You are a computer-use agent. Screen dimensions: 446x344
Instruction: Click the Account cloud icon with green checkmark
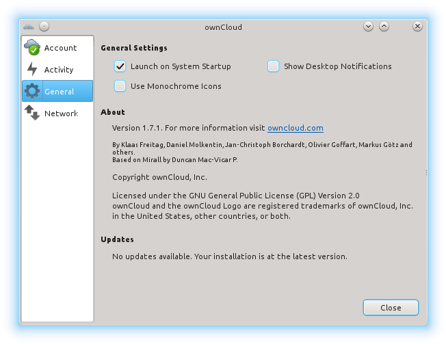click(x=32, y=47)
